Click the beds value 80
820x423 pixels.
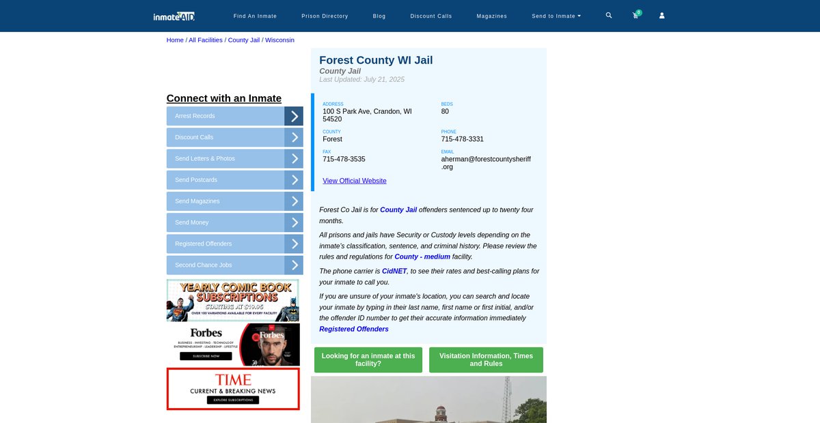[445, 111]
